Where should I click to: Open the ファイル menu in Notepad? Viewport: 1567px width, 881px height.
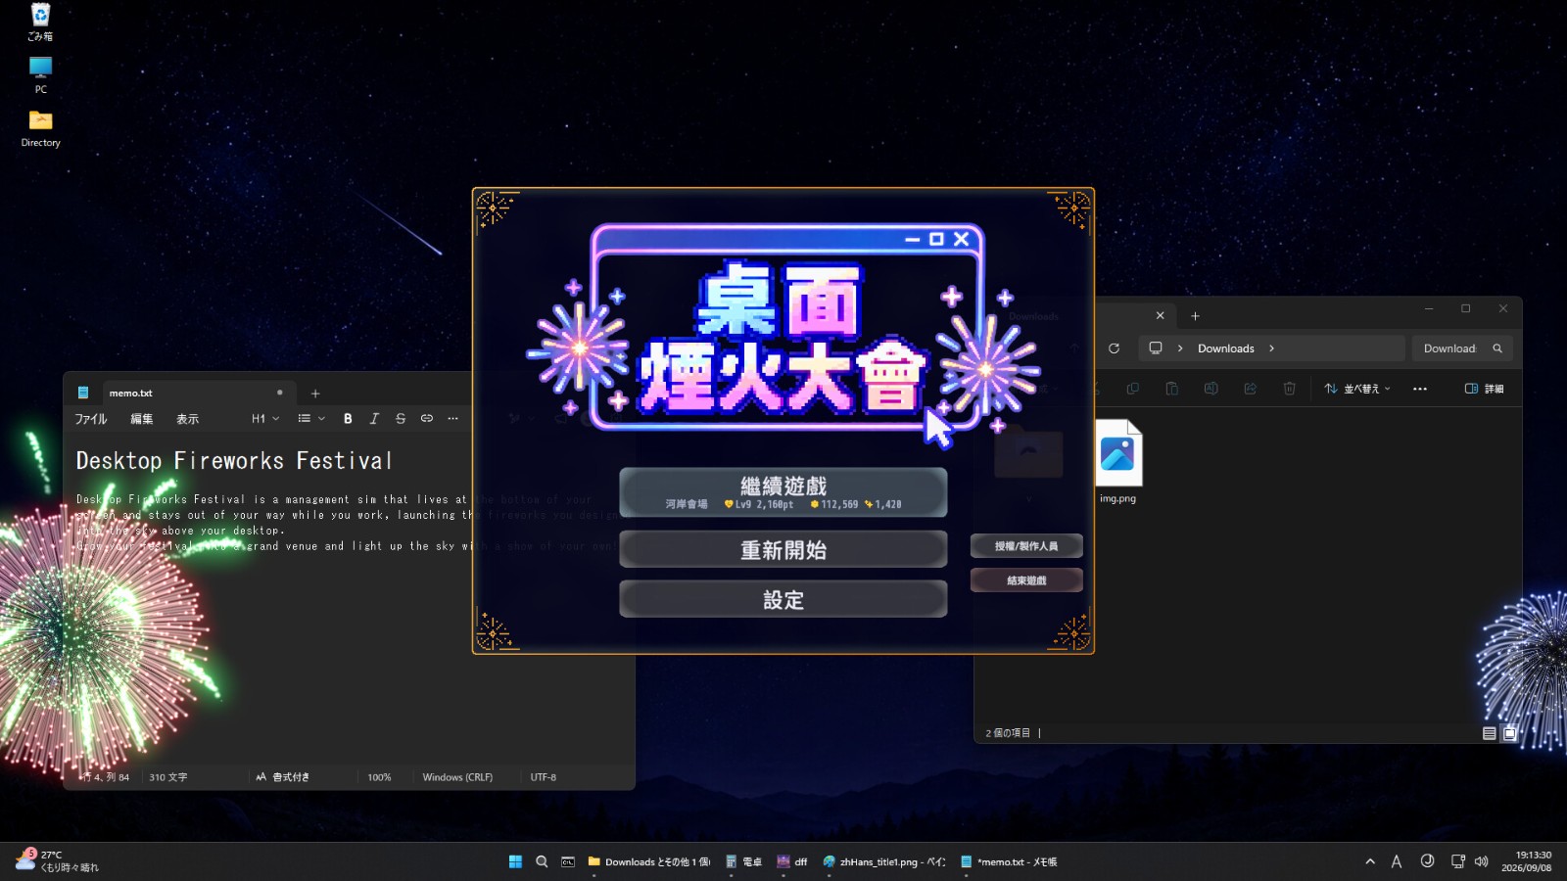91,419
